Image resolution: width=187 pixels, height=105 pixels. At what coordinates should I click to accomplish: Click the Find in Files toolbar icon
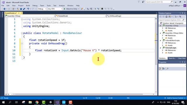coord(82,9)
